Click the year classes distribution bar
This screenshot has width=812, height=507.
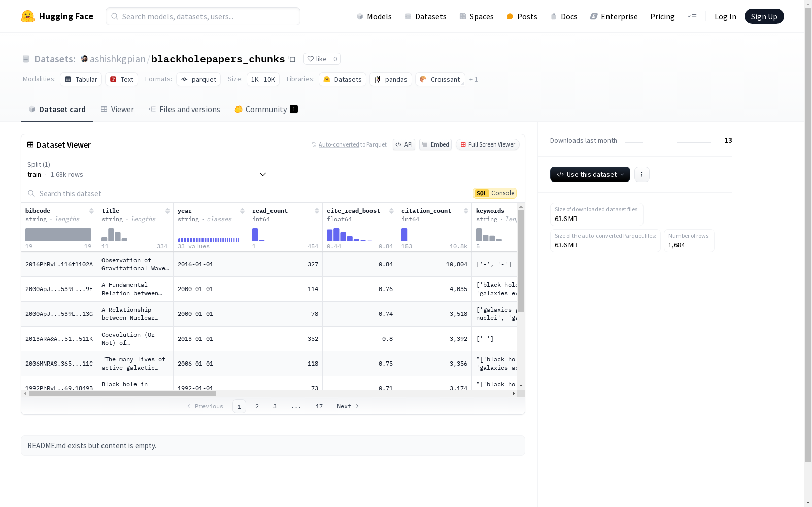coord(209,240)
